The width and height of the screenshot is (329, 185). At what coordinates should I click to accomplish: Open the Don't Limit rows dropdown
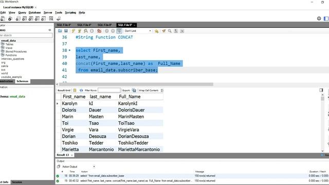tap(138, 31)
